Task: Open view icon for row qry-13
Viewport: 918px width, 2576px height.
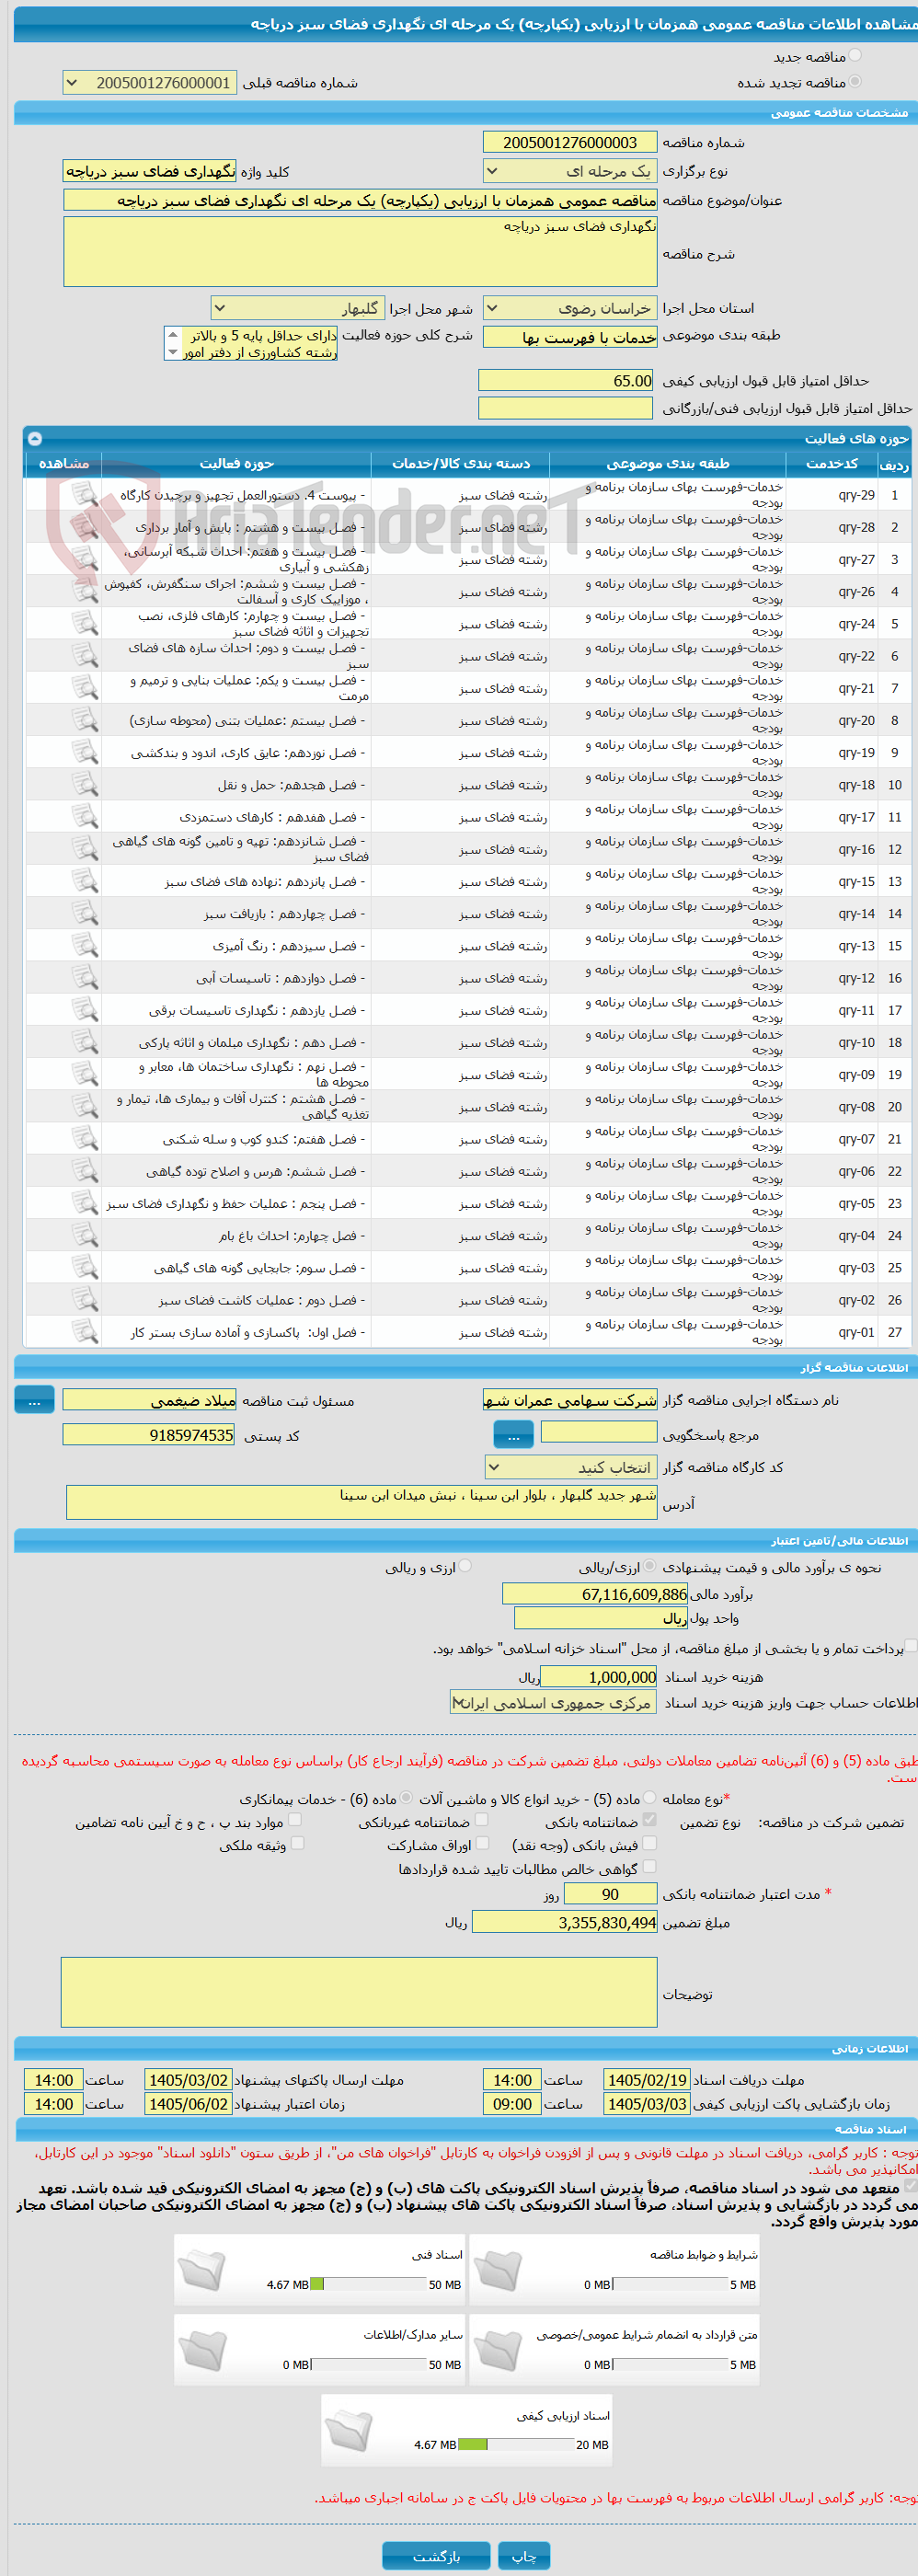Action: click(84, 945)
